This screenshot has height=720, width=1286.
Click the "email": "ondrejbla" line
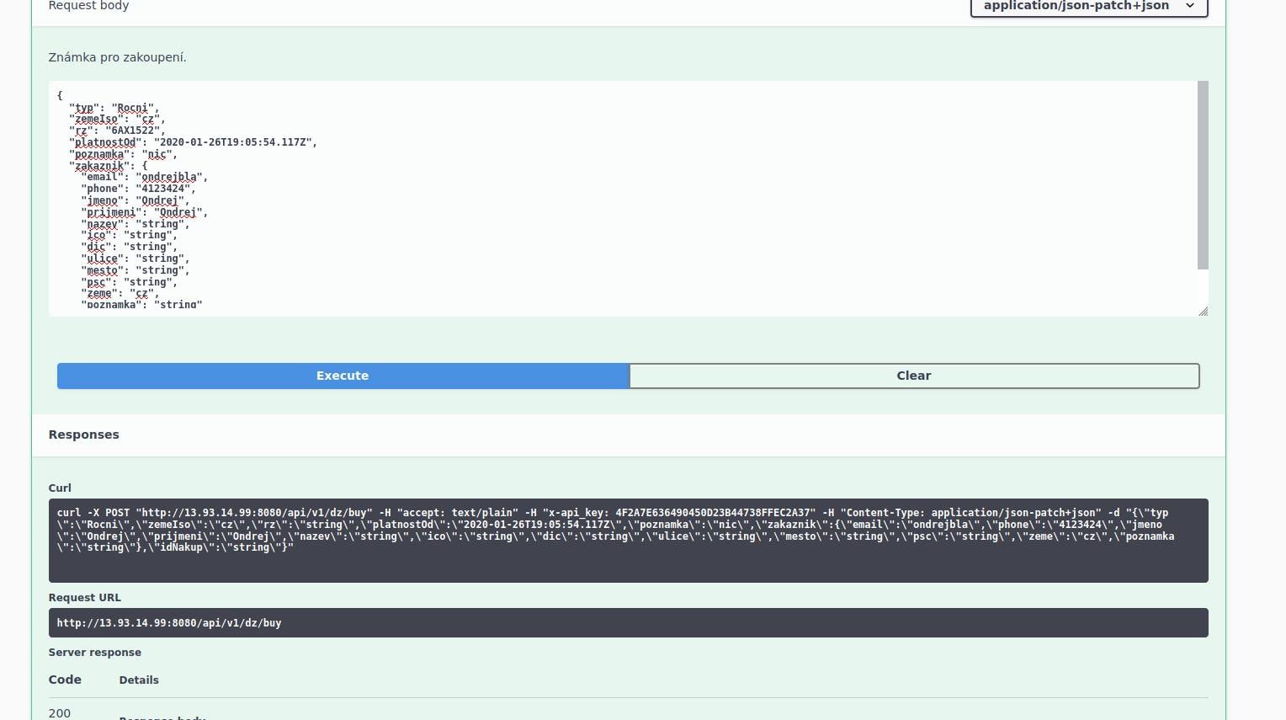point(144,178)
